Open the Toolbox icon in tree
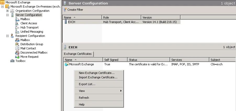 (12, 61)
